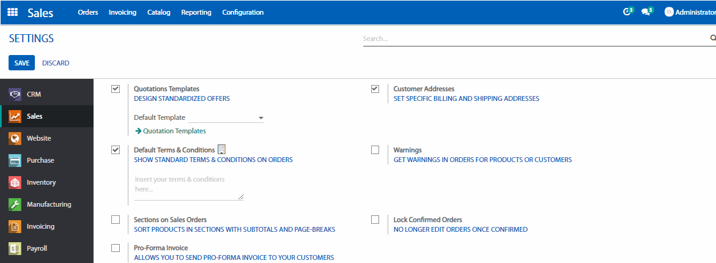Open Purchase settings via card icon
The height and width of the screenshot is (263, 716).
(15, 160)
